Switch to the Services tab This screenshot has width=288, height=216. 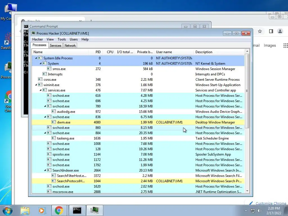55,46
